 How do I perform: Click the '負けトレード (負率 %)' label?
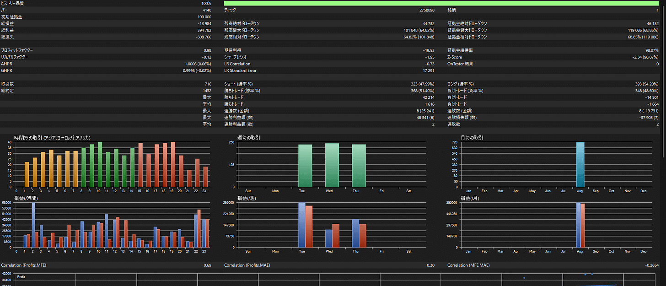(x=465, y=91)
